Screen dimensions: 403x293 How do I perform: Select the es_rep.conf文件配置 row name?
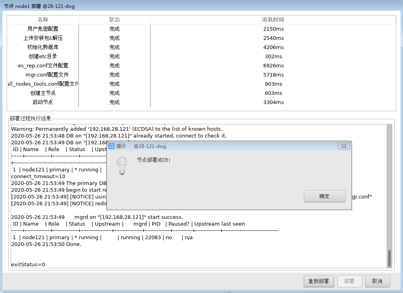tap(43, 66)
